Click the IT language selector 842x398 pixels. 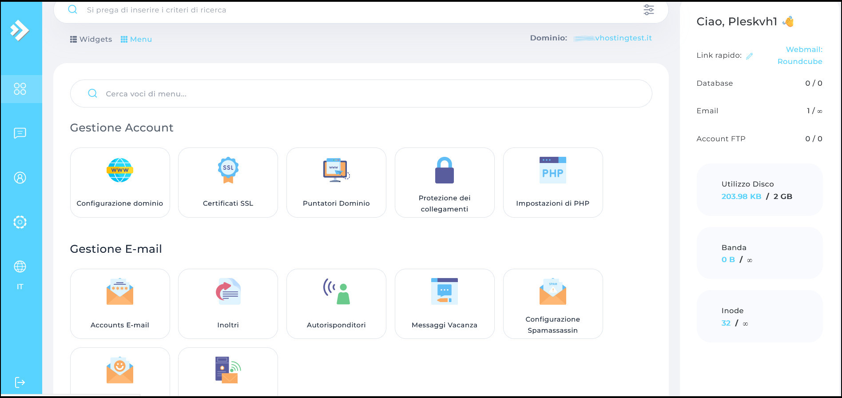pos(20,287)
